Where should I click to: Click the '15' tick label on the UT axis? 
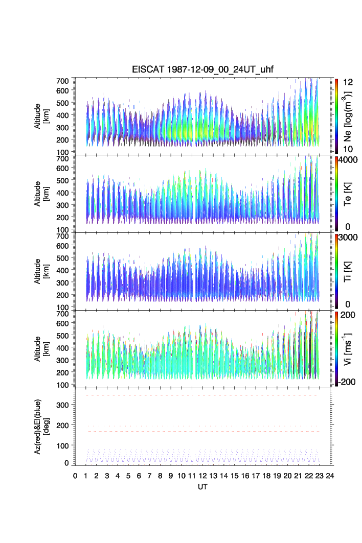click(234, 476)
